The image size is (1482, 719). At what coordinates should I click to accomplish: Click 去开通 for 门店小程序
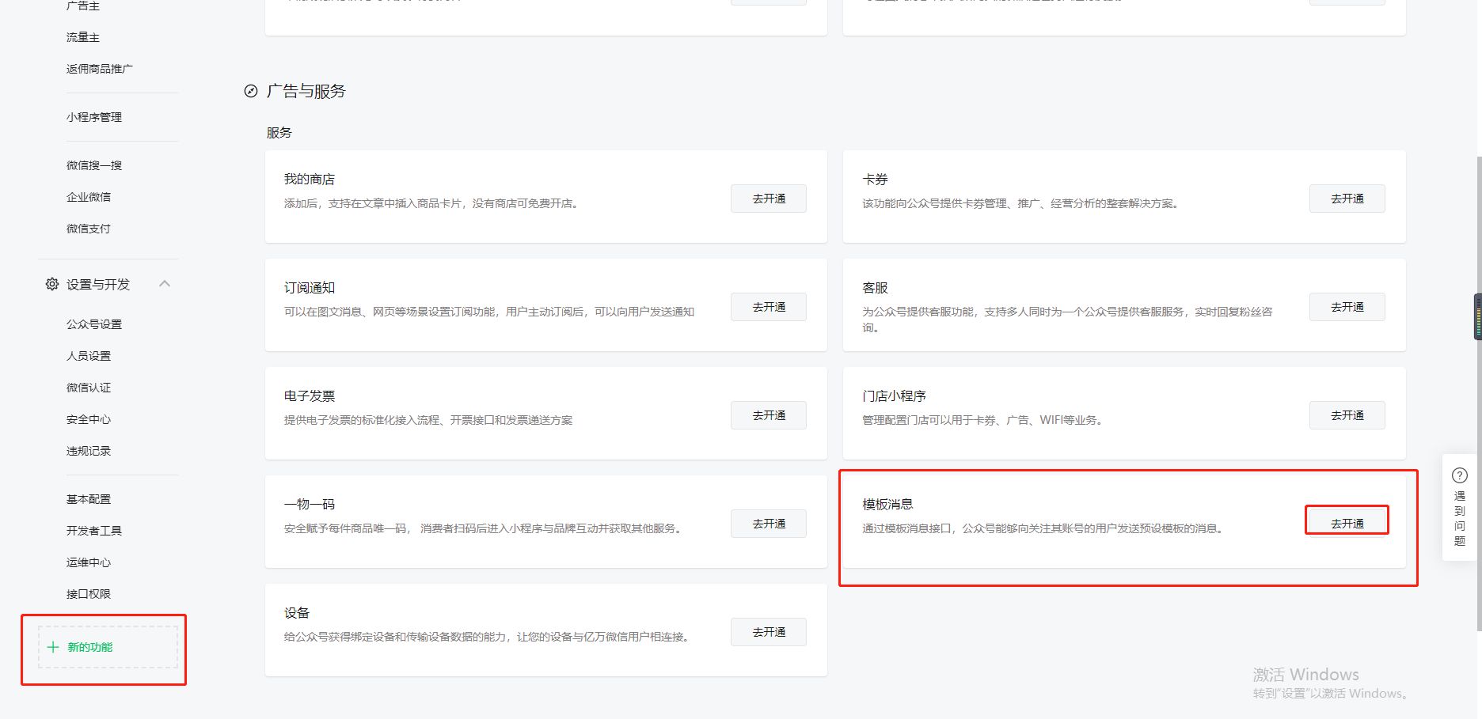pos(1347,414)
